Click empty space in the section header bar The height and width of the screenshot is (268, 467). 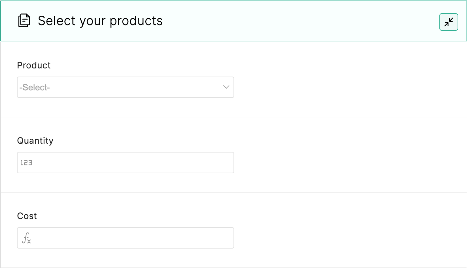pyautogui.click(x=298, y=21)
